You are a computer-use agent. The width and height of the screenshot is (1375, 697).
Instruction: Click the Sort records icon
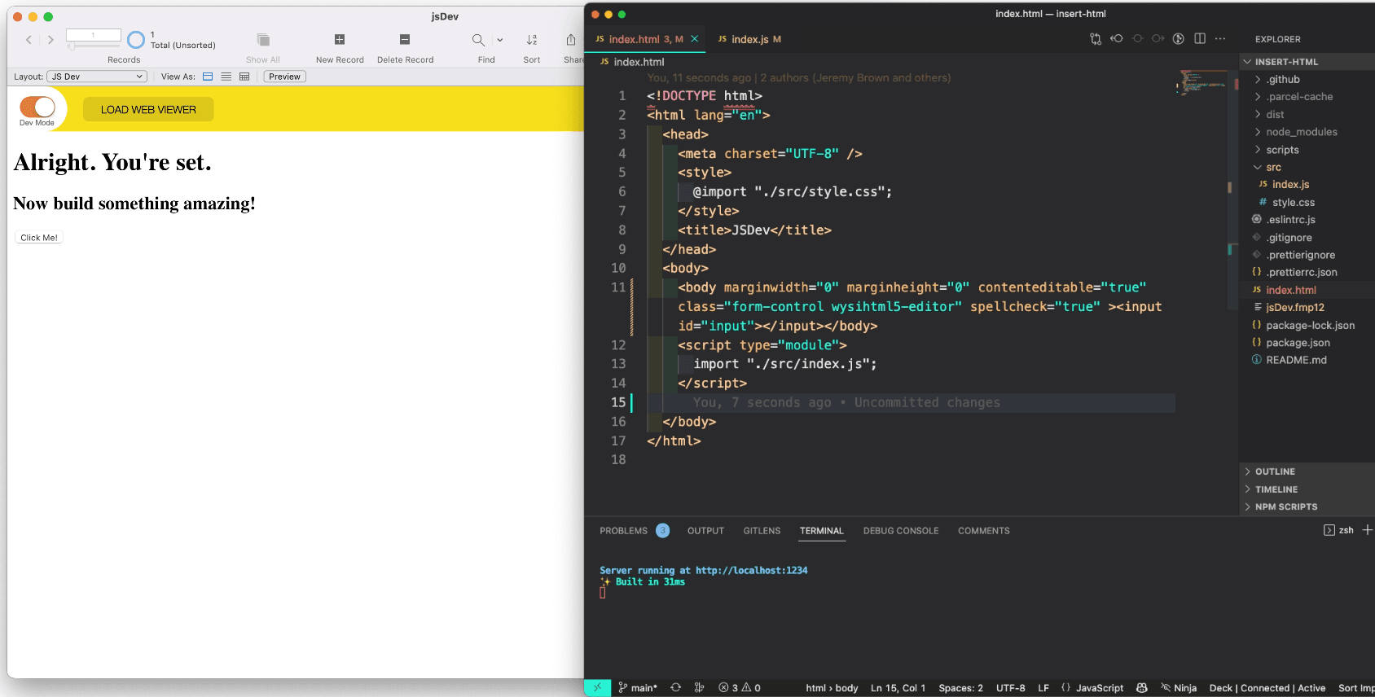532,40
